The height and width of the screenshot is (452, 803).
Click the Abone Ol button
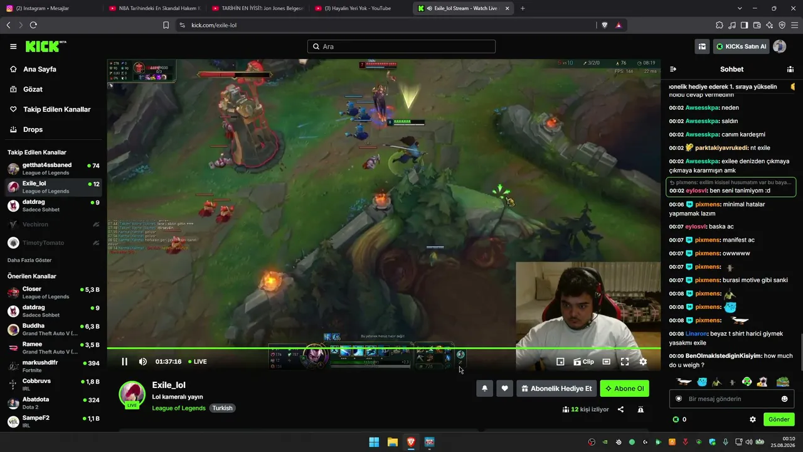(624, 389)
